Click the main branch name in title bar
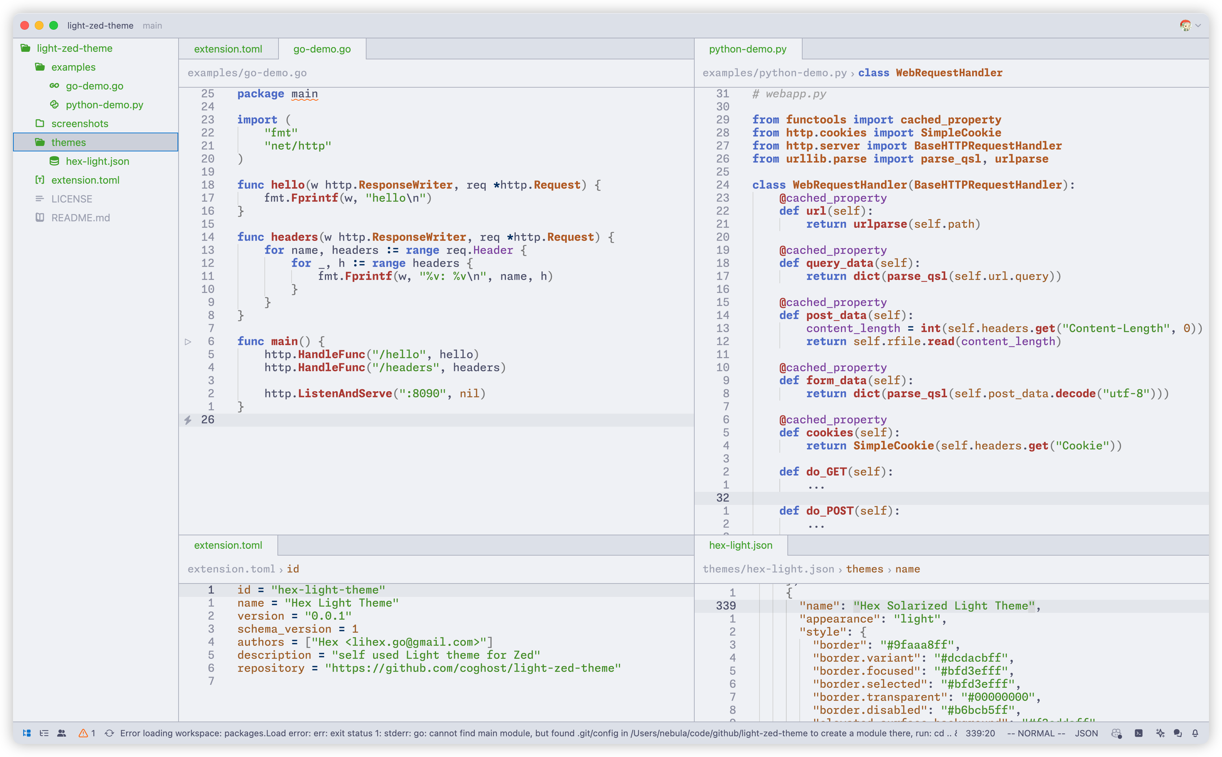The width and height of the screenshot is (1222, 757). (x=152, y=25)
